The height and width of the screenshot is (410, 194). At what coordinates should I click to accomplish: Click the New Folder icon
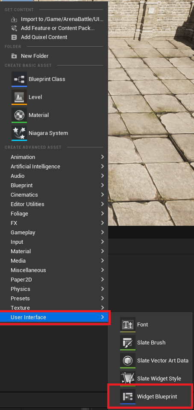(x=14, y=56)
